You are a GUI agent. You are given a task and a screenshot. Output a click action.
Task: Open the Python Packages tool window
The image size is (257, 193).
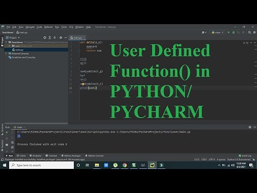(x=71, y=155)
